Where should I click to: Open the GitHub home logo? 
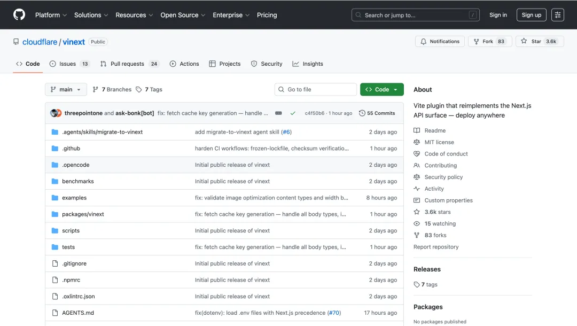pyautogui.click(x=19, y=15)
